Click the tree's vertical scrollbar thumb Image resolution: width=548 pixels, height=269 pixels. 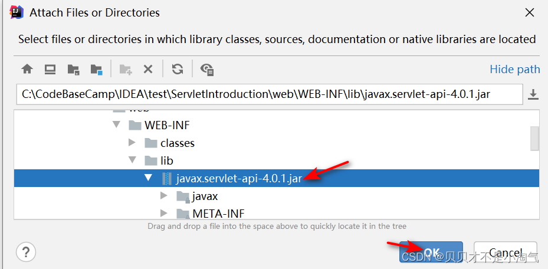(x=534, y=138)
